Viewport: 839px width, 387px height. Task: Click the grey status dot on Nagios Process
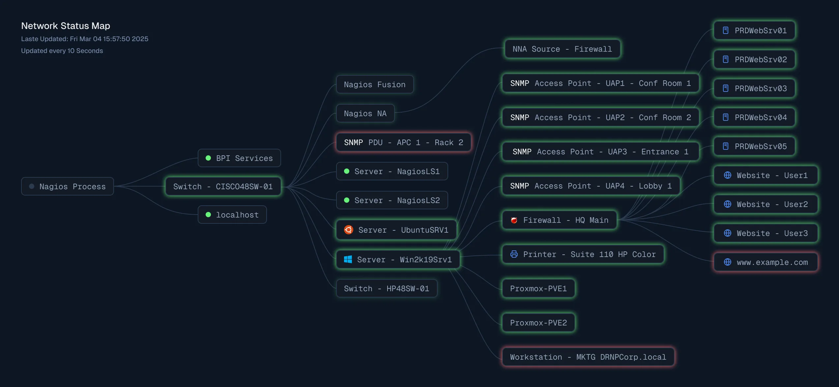pos(32,186)
